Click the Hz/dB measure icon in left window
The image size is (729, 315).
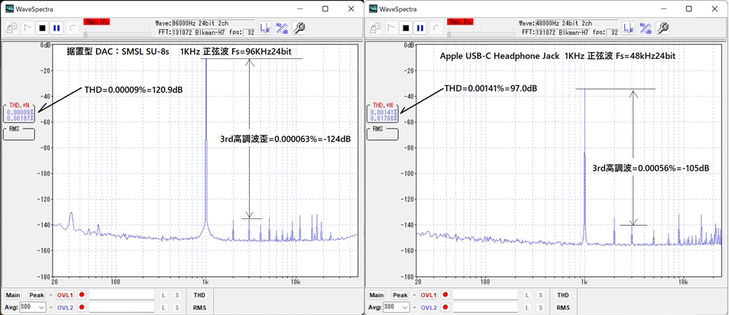click(281, 28)
